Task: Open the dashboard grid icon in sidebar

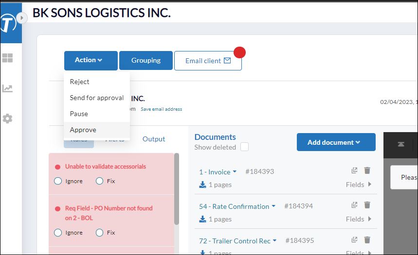Action: pos(7,58)
